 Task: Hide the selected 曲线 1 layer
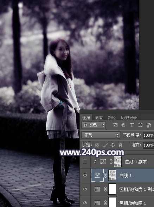85,175
